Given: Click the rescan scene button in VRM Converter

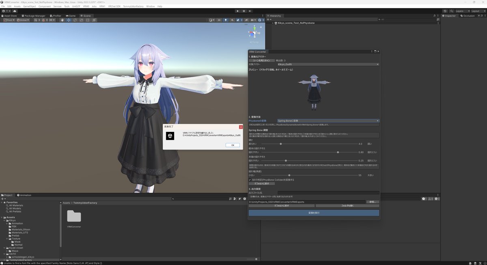Looking at the screenshot, I should click(x=262, y=60).
